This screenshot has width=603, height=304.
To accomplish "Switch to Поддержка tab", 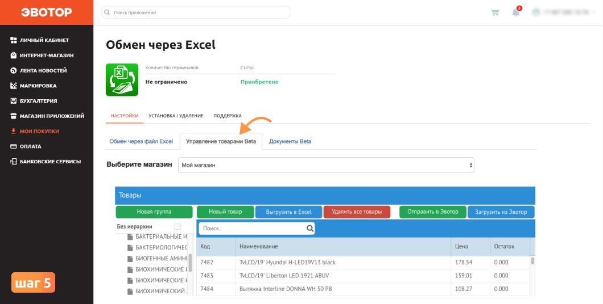I will [x=228, y=116].
